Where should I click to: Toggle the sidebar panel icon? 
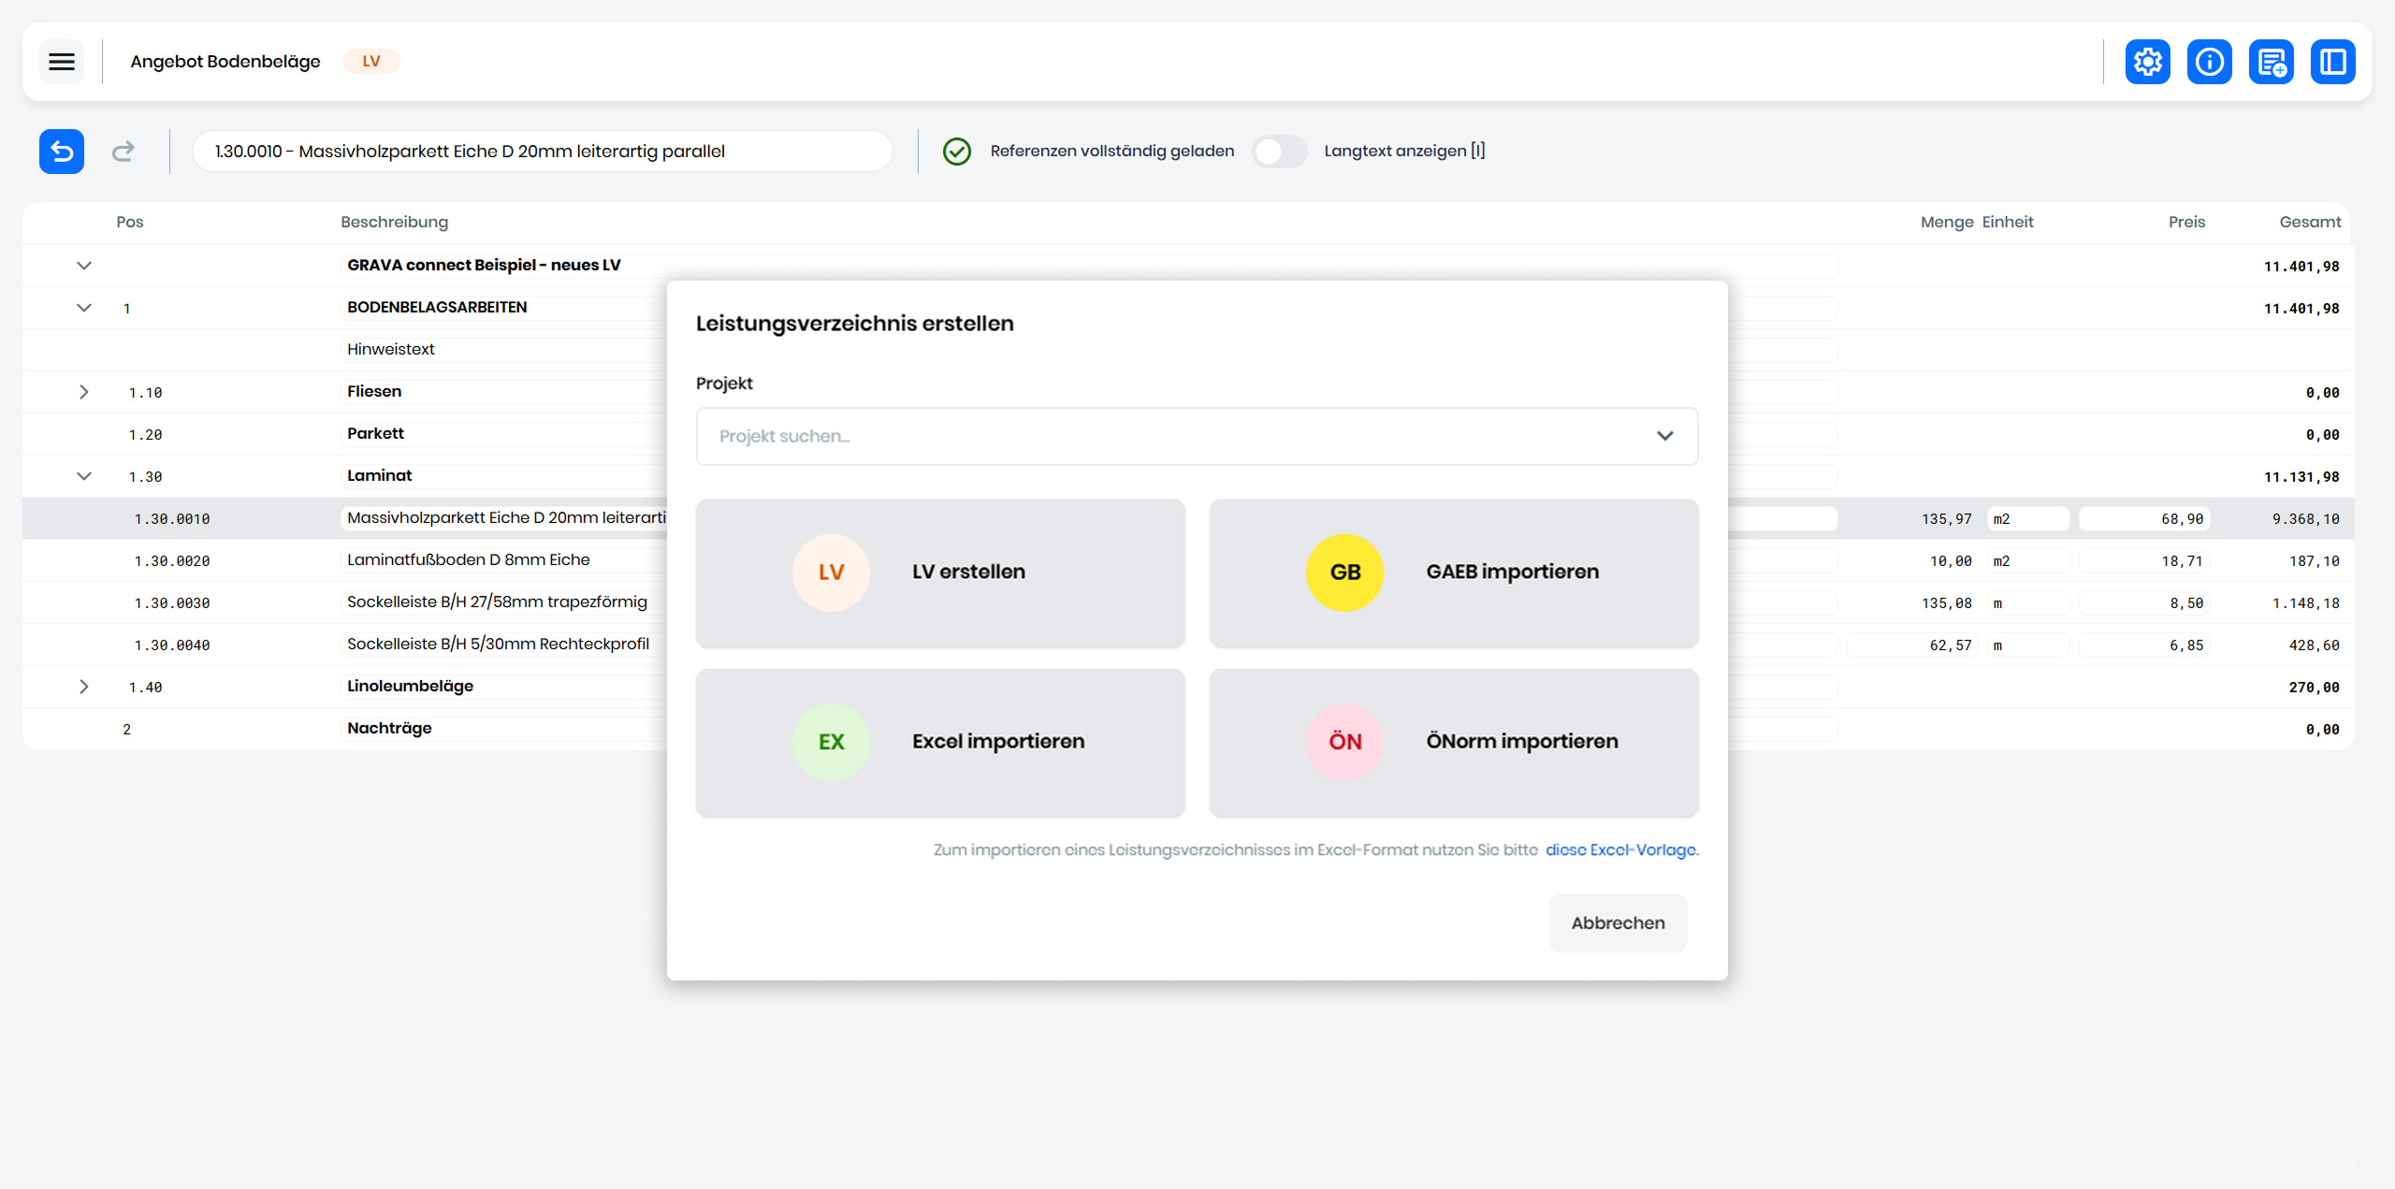(2333, 62)
